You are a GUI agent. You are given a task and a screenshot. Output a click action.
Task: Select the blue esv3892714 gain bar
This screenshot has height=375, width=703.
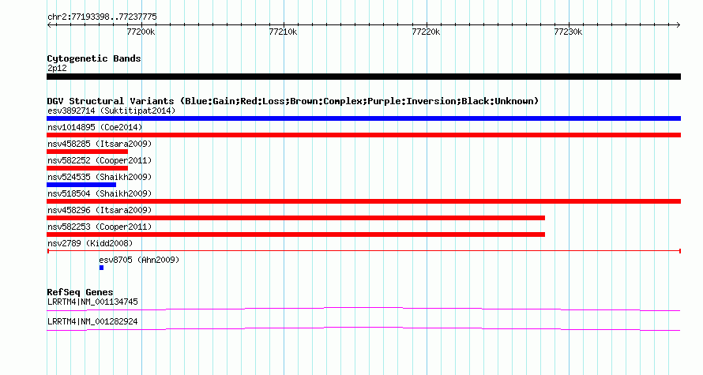point(363,118)
